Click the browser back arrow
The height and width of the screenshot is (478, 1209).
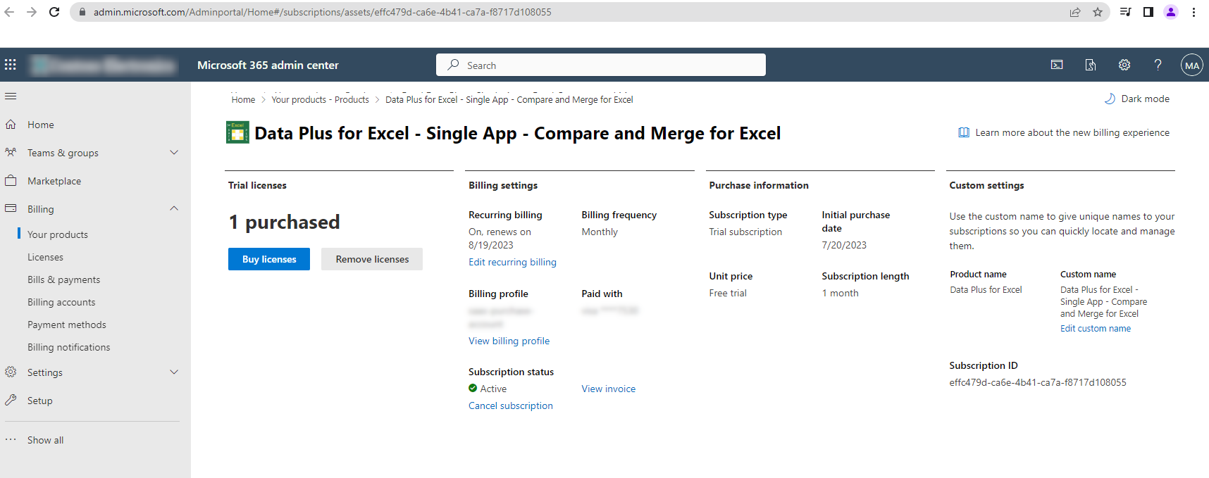pos(10,12)
